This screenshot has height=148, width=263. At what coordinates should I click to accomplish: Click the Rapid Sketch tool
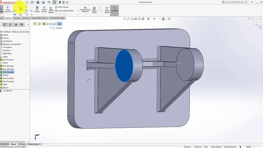[x=107, y=10]
